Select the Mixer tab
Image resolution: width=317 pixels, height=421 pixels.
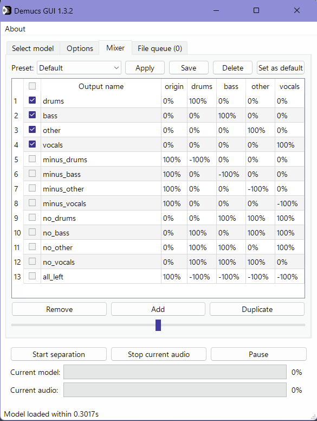pos(115,48)
